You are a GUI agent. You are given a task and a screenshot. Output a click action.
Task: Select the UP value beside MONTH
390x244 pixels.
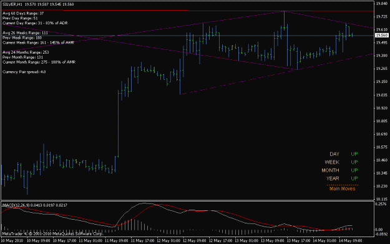pyautogui.click(x=354, y=170)
